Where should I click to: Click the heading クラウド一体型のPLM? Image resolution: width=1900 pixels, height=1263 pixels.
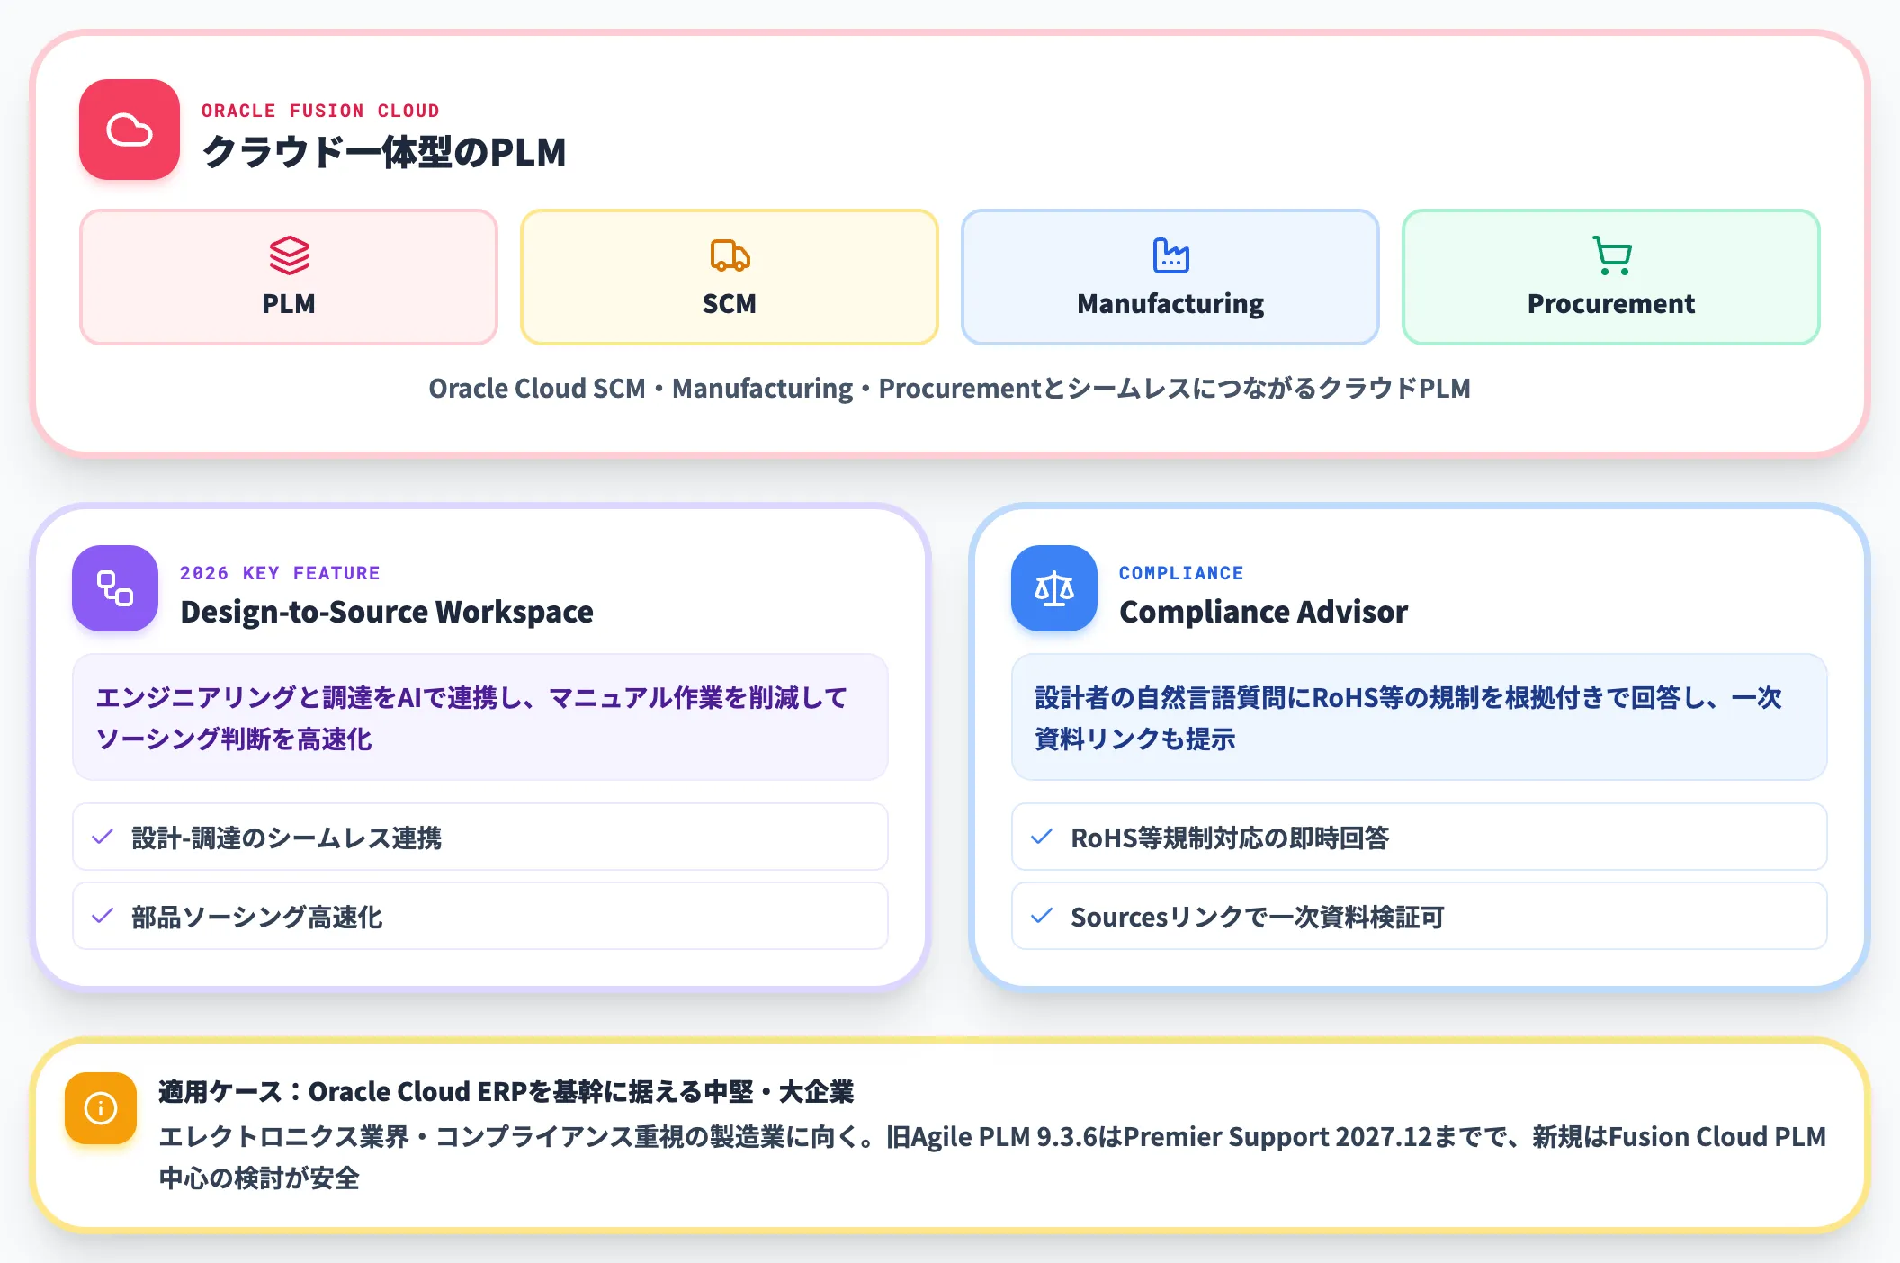pos(384,152)
